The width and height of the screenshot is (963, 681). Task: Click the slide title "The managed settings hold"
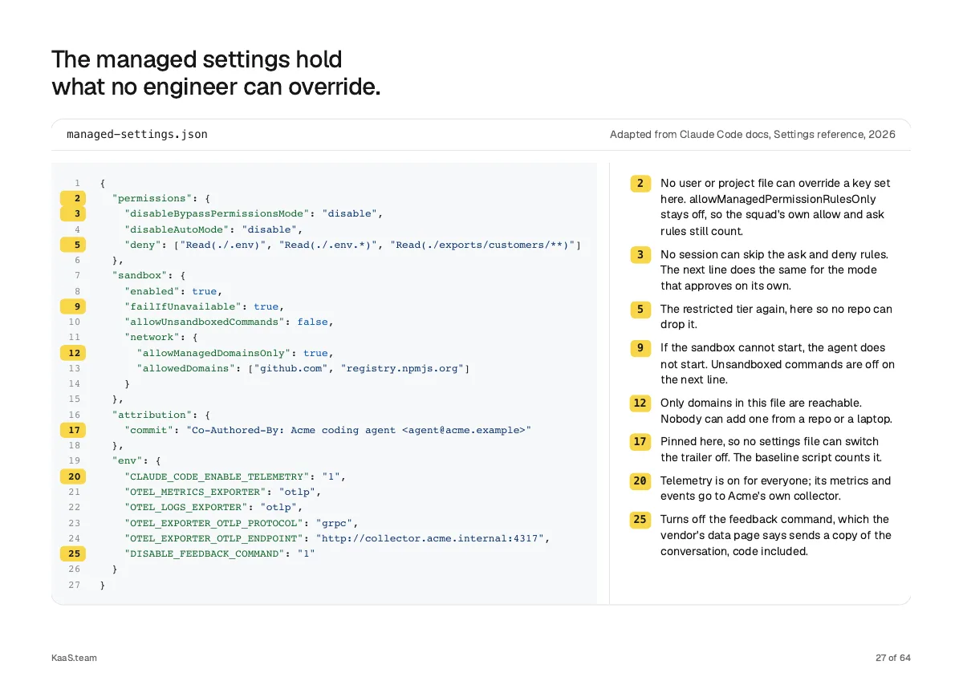tap(197, 59)
